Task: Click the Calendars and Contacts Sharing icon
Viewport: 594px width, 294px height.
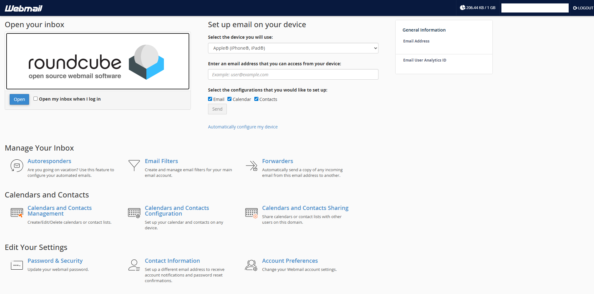Action: click(251, 213)
